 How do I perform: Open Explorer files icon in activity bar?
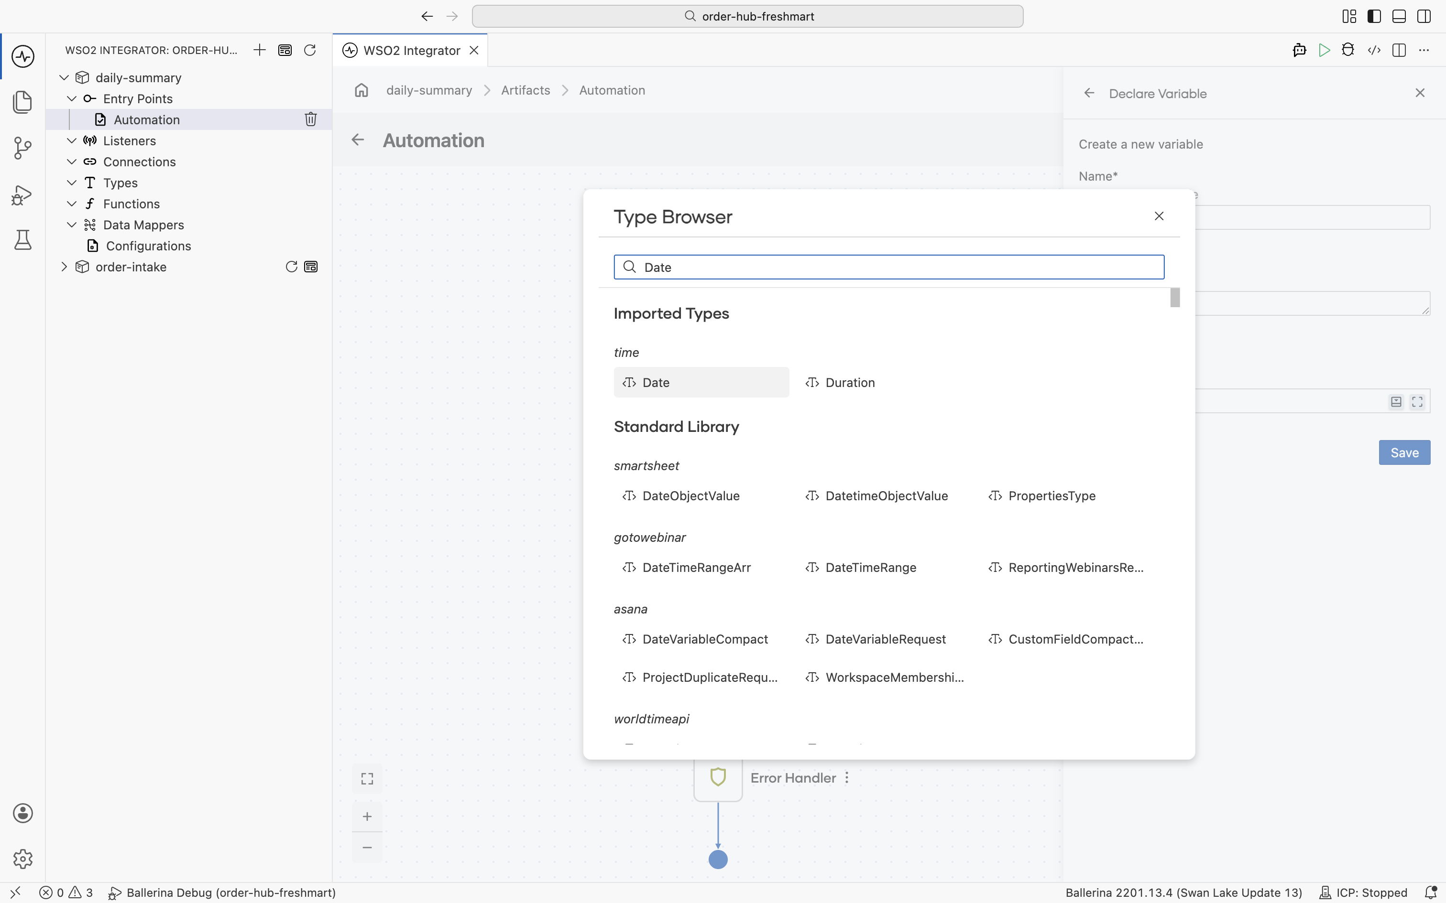pos(22,101)
